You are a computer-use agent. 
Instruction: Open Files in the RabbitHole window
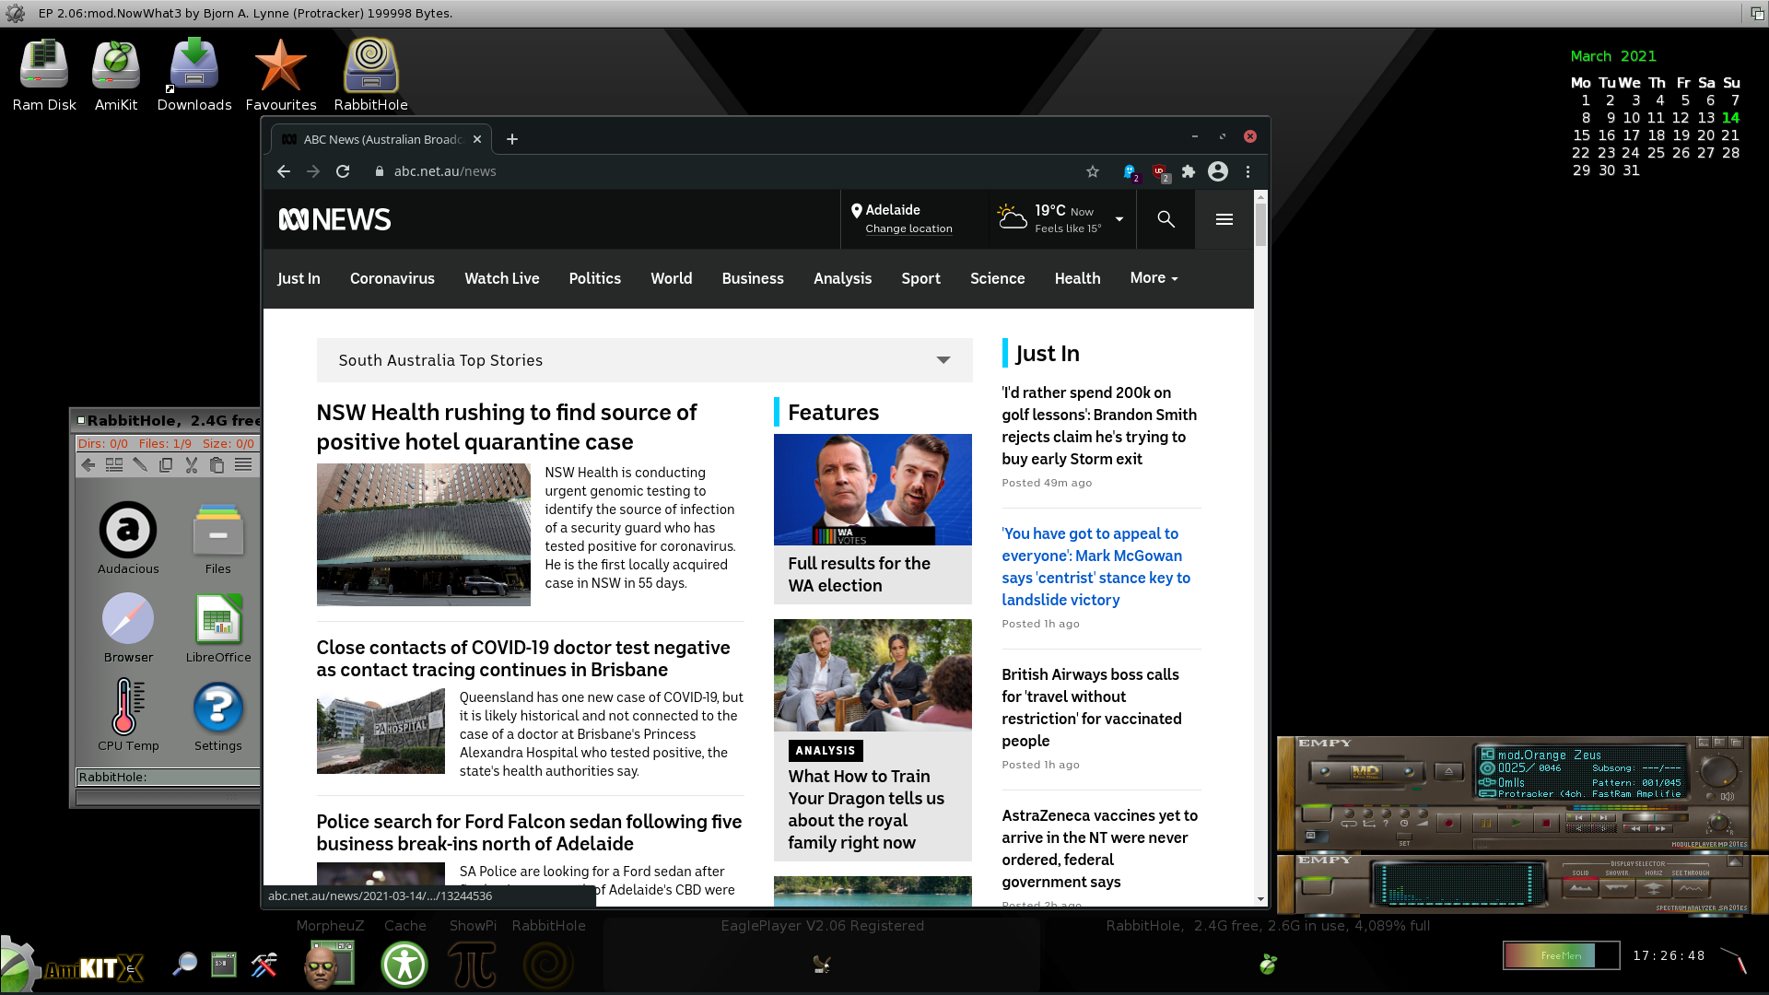point(218,539)
